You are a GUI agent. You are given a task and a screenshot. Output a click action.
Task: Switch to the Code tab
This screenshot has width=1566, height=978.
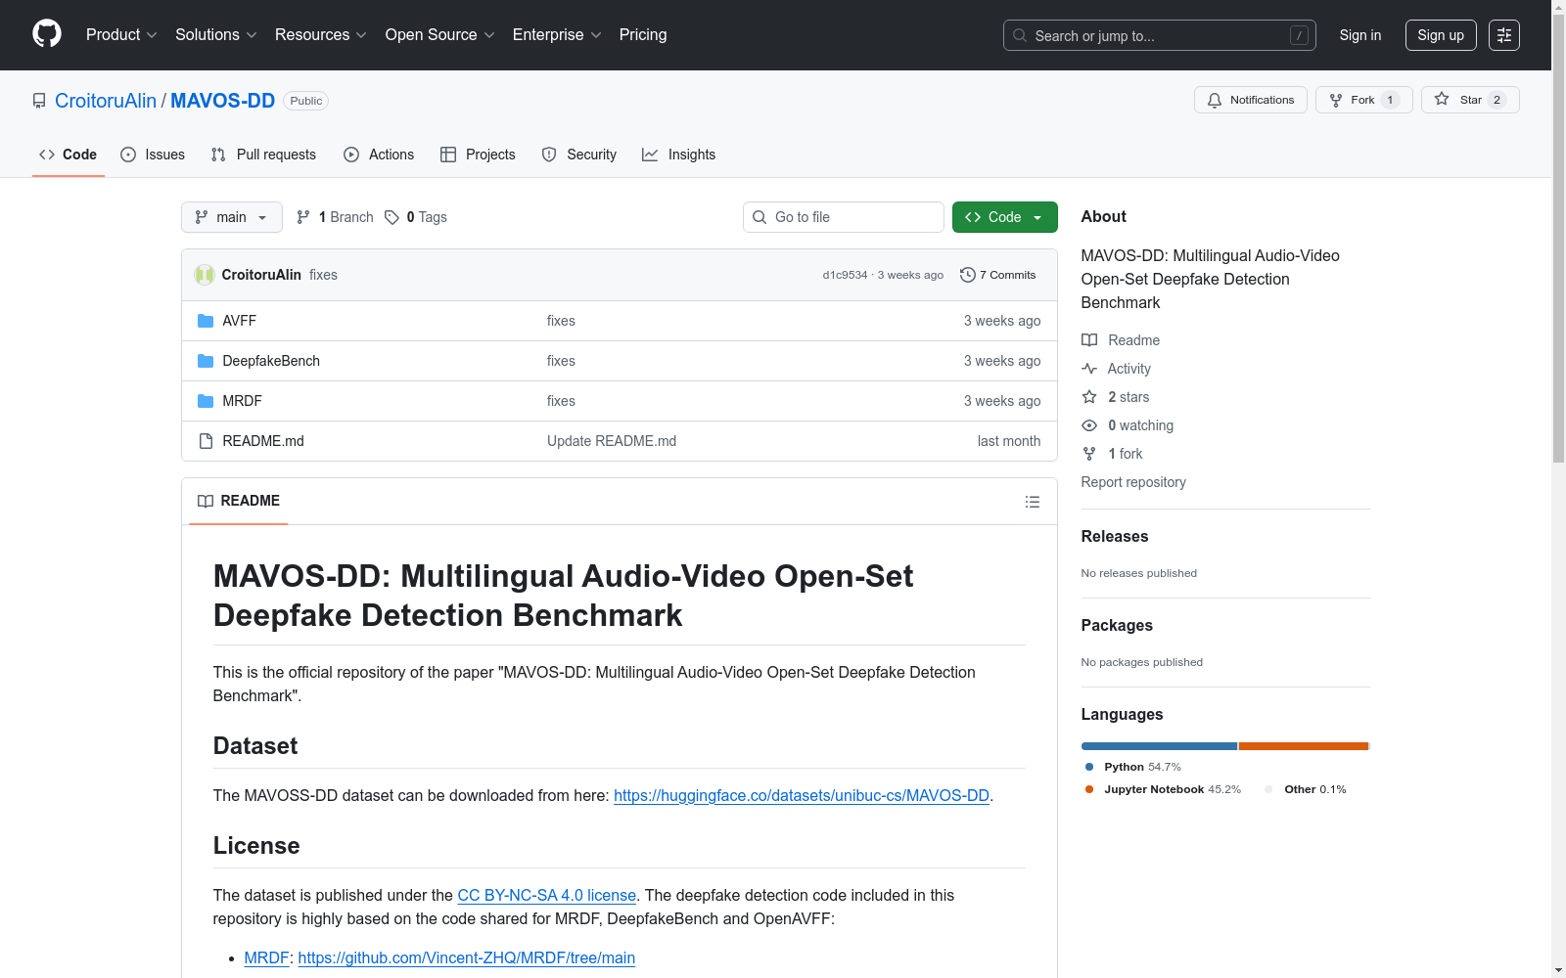pos(69,155)
